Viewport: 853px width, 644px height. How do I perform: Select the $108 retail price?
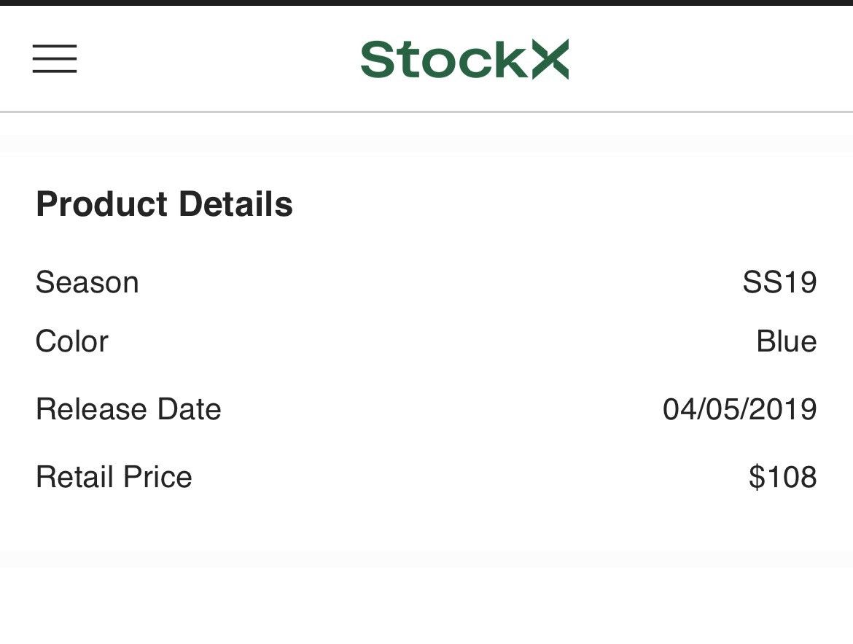coord(783,477)
